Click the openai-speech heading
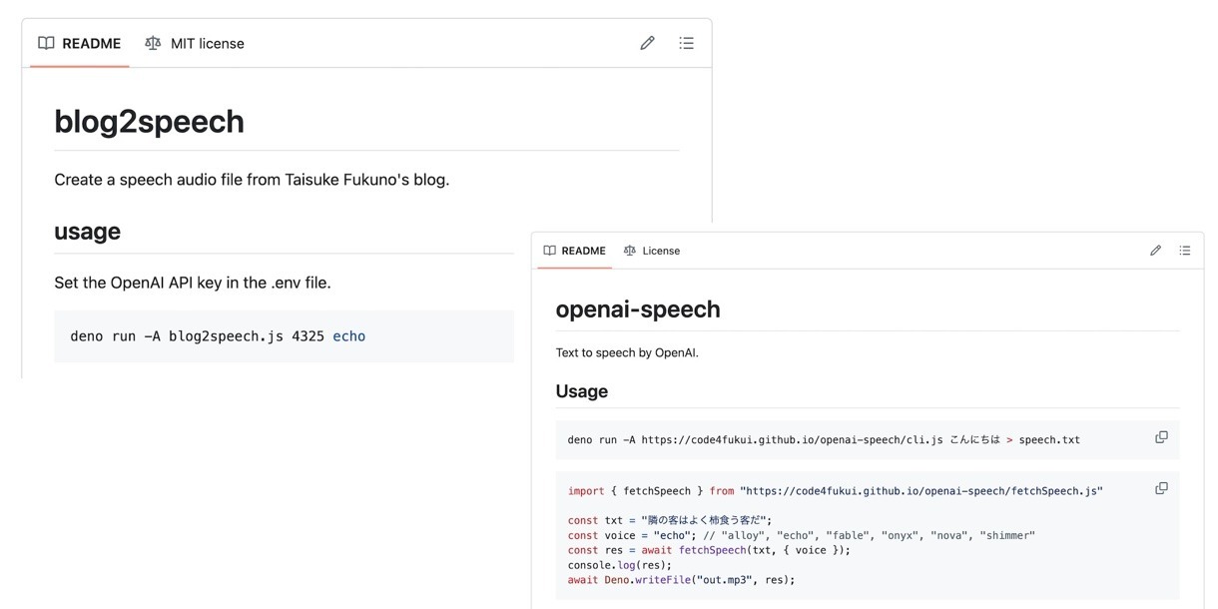 638,309
